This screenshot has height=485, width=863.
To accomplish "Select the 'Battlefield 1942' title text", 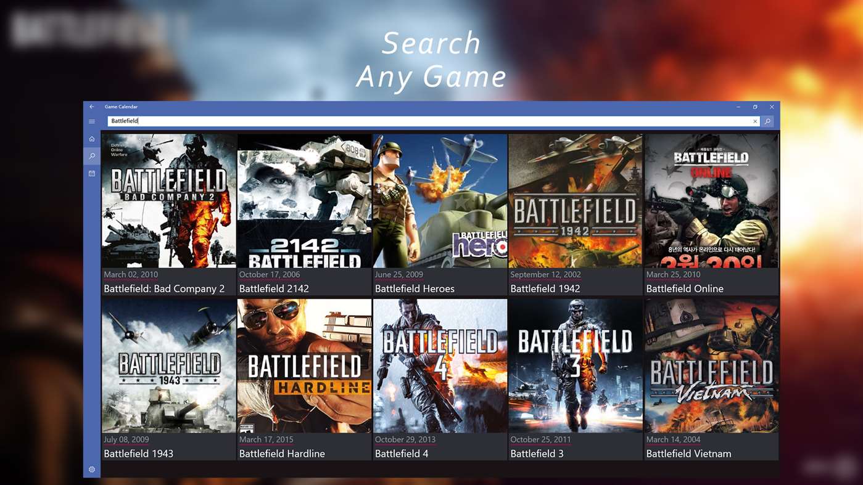I will point(545,288).
